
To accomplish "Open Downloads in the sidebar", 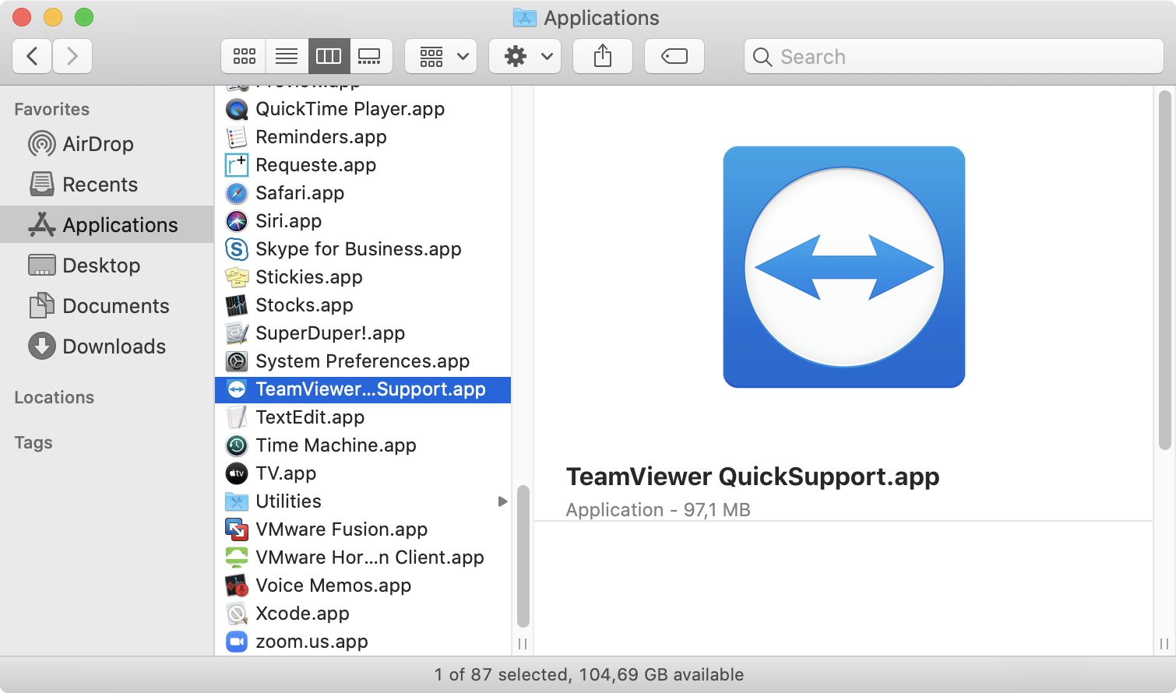I will click(107, 346).
